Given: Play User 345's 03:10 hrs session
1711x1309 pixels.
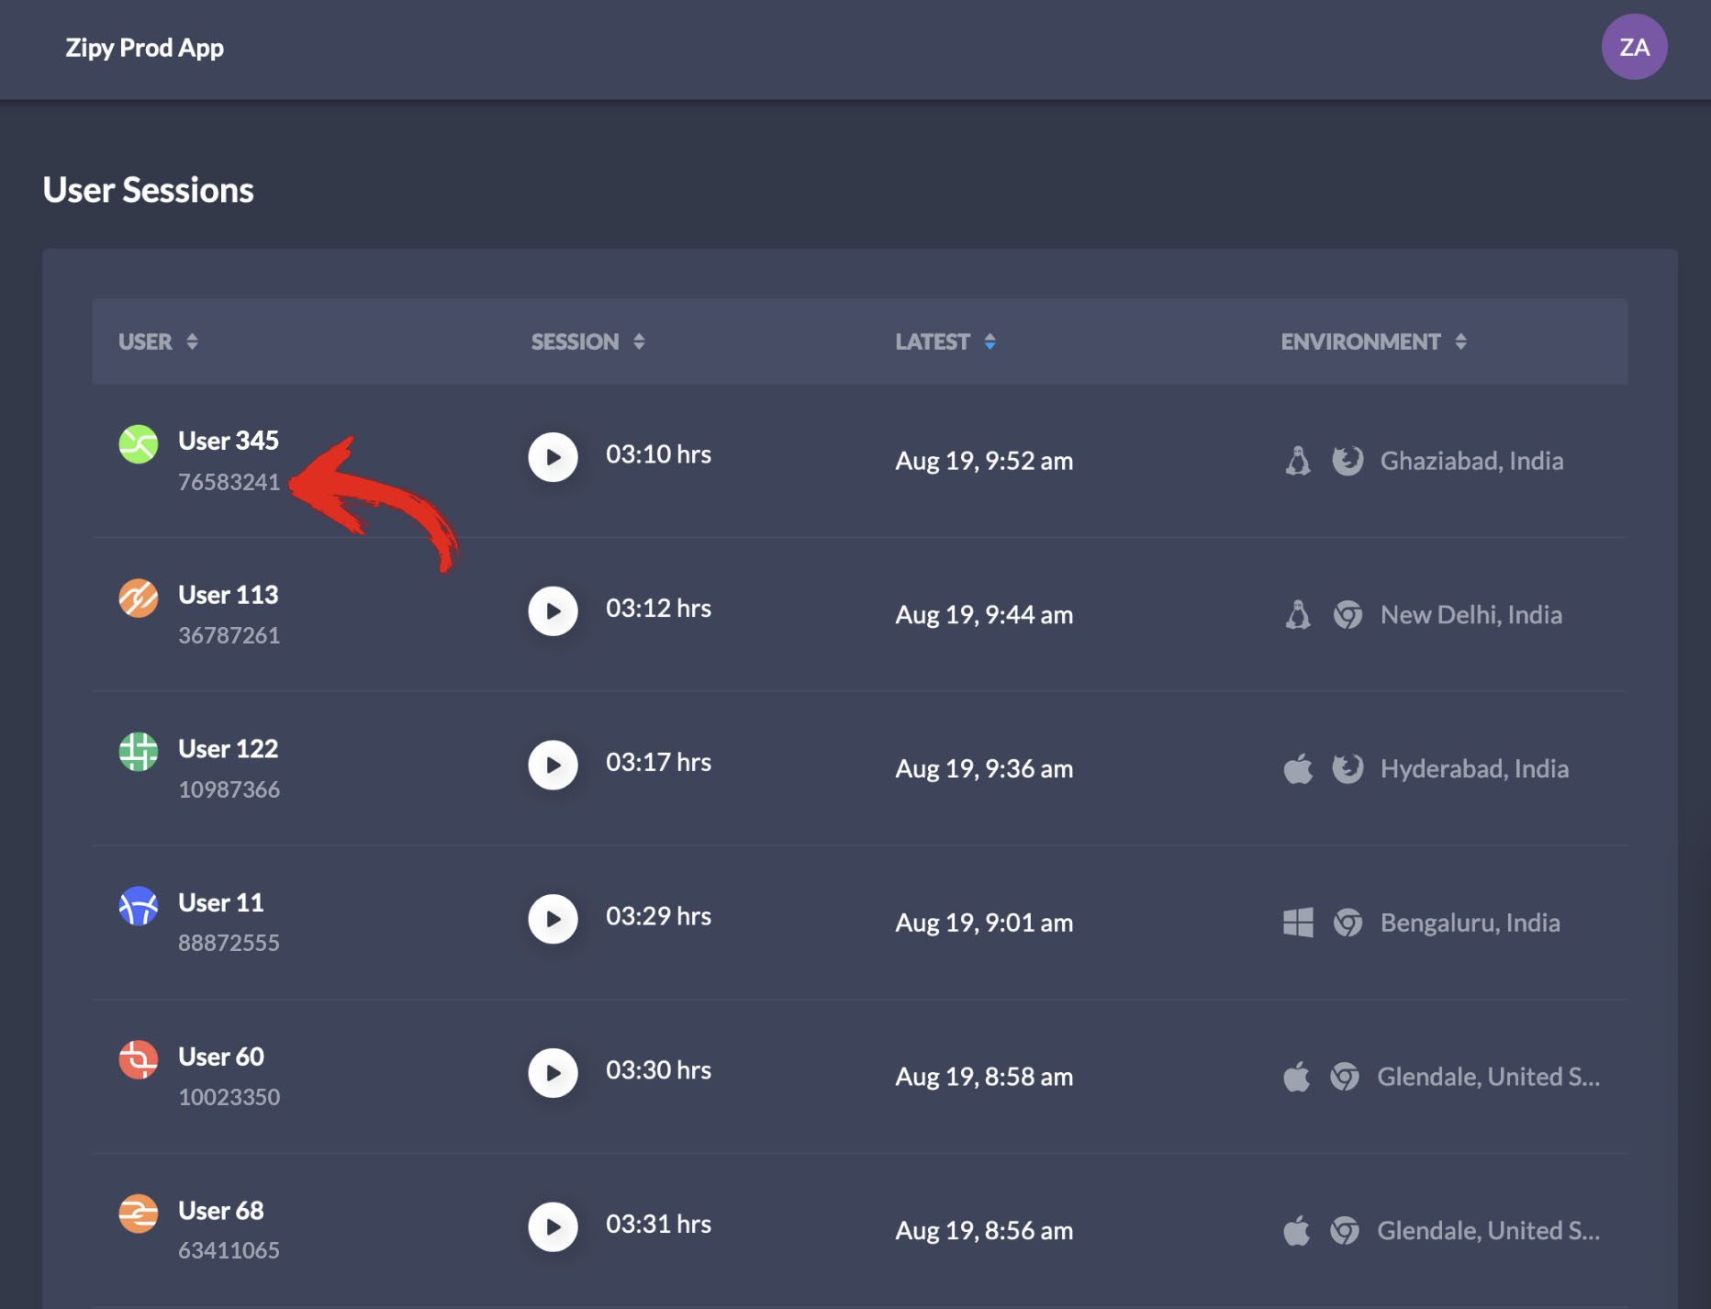Looking at the screenshot, I should (x=553, y=457).
